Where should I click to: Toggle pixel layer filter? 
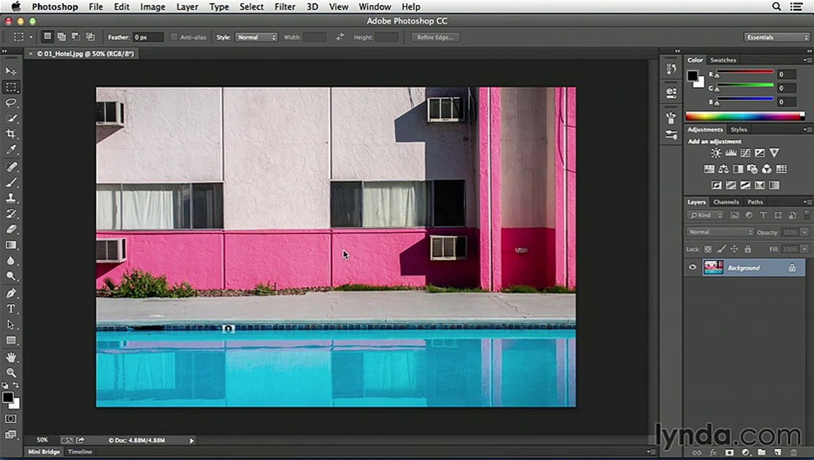pos(735,215)
